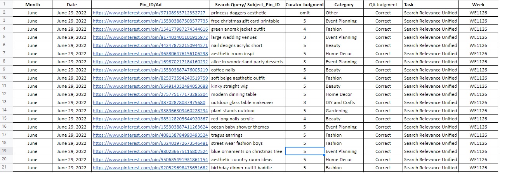Click the tragus earrings pin URL
514x191 pixels.
pos(150,135)
